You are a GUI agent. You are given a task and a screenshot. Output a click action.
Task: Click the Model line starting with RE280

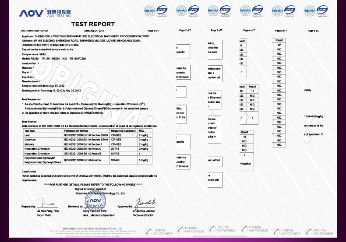[54, 59]
